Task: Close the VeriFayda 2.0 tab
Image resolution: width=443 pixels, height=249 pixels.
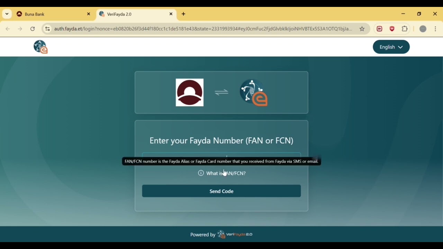Action: 171,14
